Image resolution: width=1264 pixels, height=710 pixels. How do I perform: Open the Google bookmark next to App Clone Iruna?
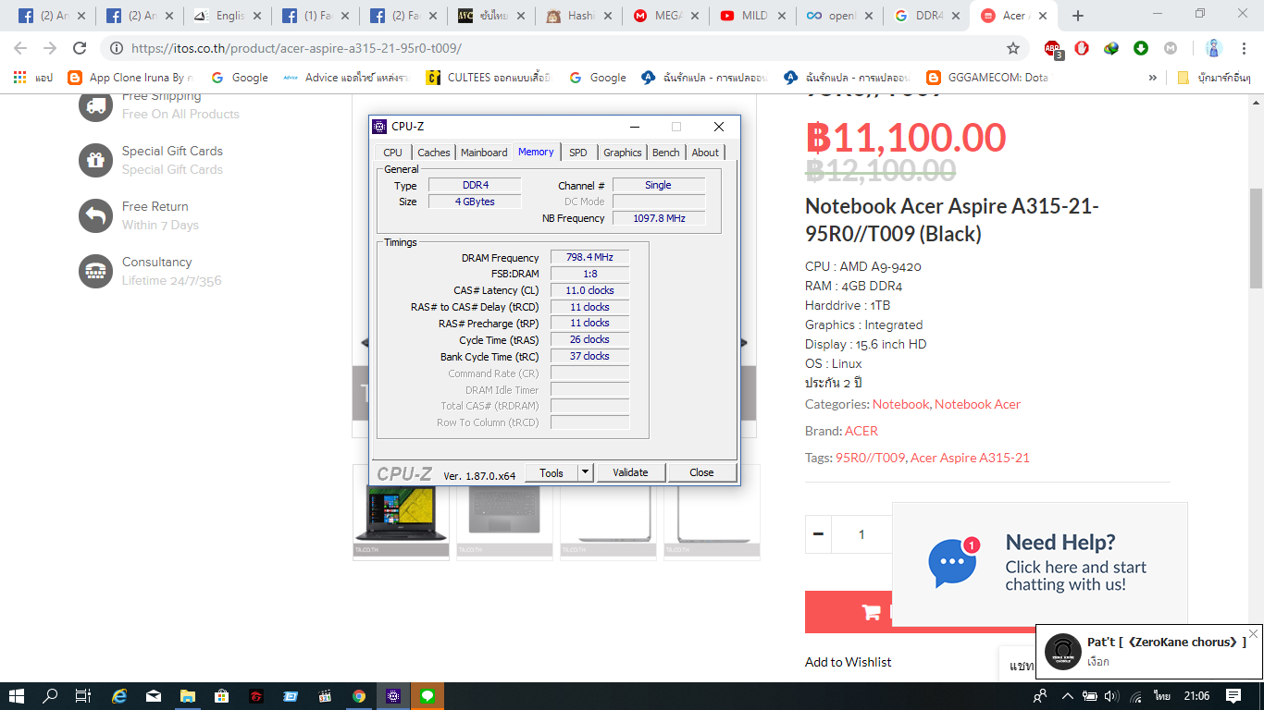click(240, 78)
